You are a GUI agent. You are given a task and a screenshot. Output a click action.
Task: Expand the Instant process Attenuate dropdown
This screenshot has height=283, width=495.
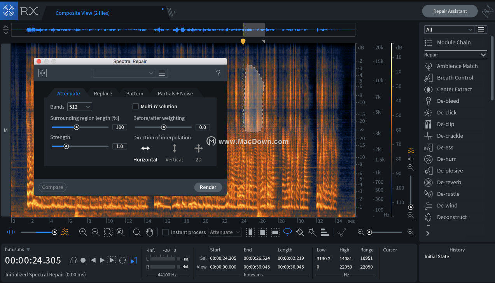click(225, 232)
